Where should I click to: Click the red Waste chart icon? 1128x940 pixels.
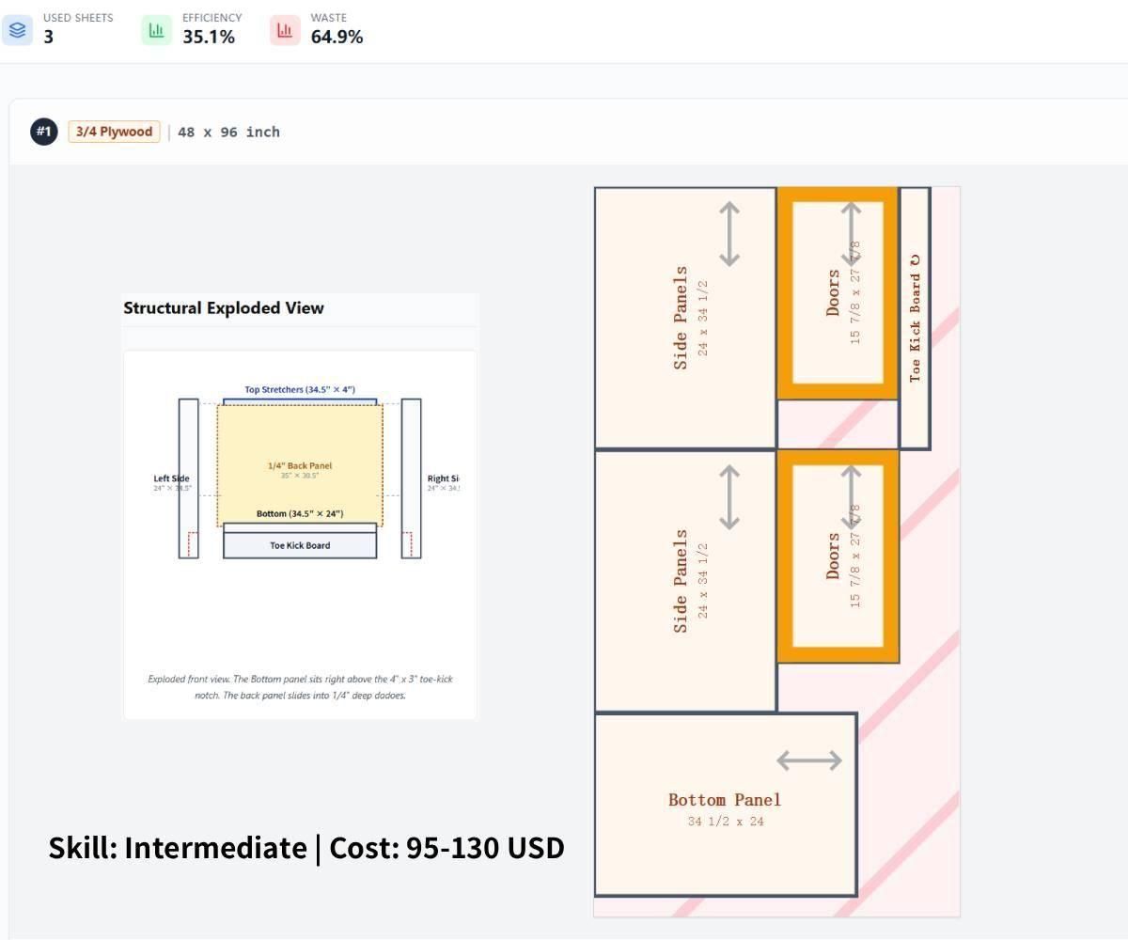285,30
